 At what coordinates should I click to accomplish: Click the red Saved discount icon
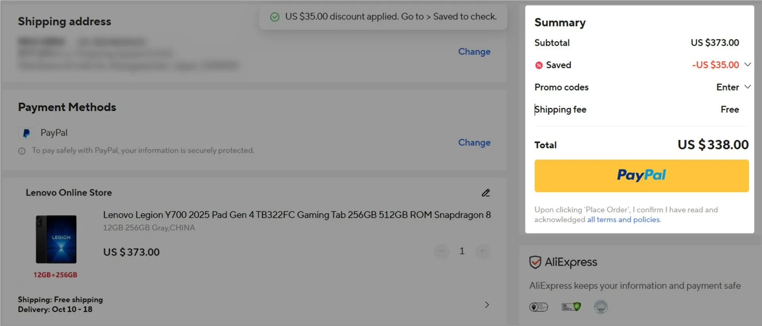539,66
